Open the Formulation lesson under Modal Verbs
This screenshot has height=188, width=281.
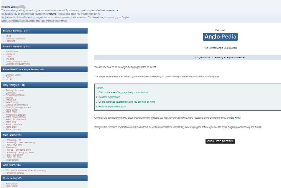click(x=11, y=184)
